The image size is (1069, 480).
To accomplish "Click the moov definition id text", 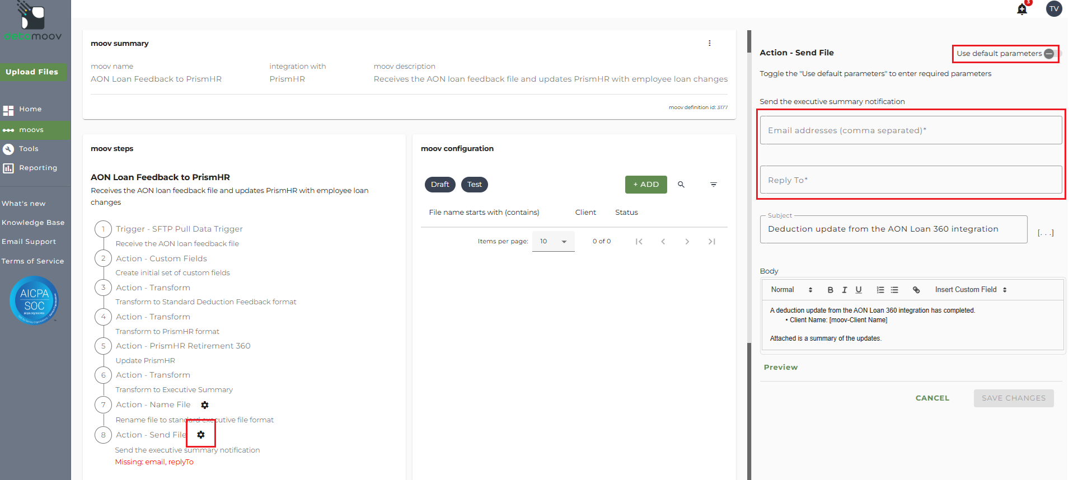I will pyautogui.click(x=698, y=107).
